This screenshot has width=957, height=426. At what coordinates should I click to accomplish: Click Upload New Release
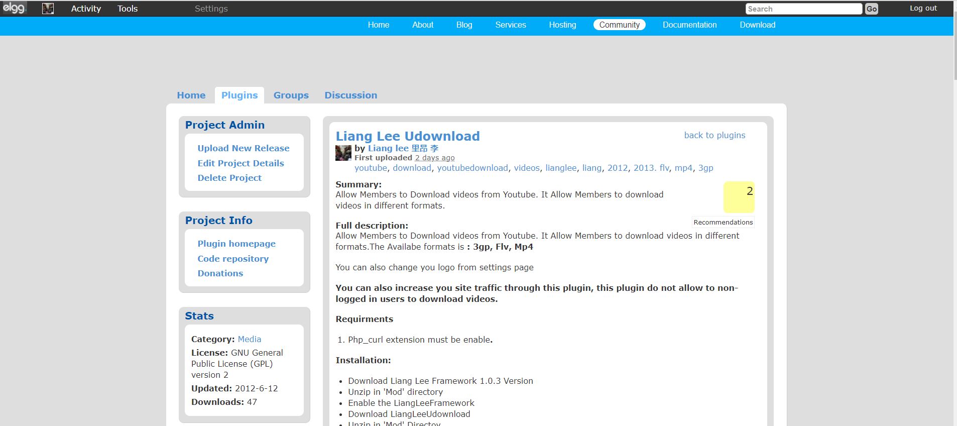(x=244, y=148)
